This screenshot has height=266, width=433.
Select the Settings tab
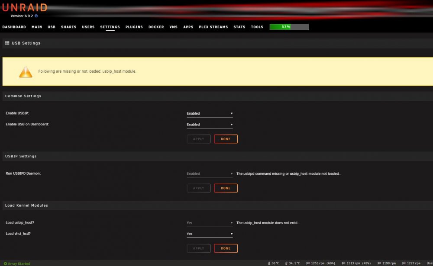pos(110,27)
